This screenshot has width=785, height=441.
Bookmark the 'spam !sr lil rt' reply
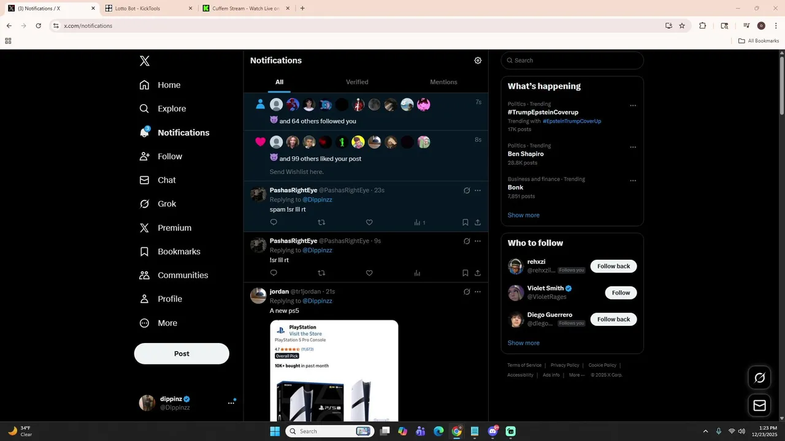(465, 222)
